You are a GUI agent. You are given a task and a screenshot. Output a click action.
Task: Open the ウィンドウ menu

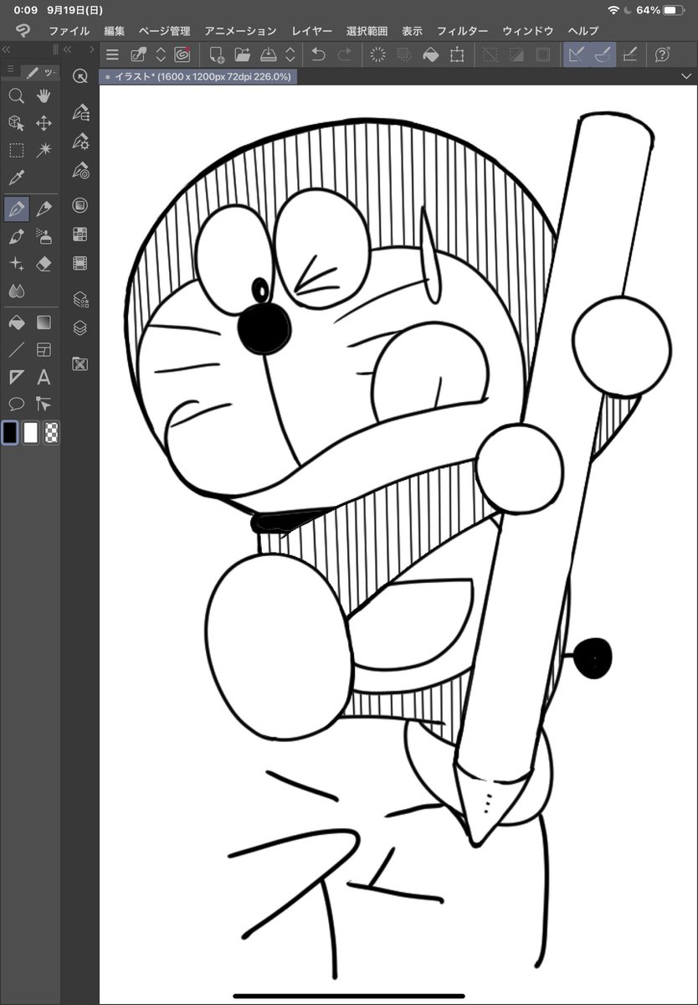coord(527,31)
